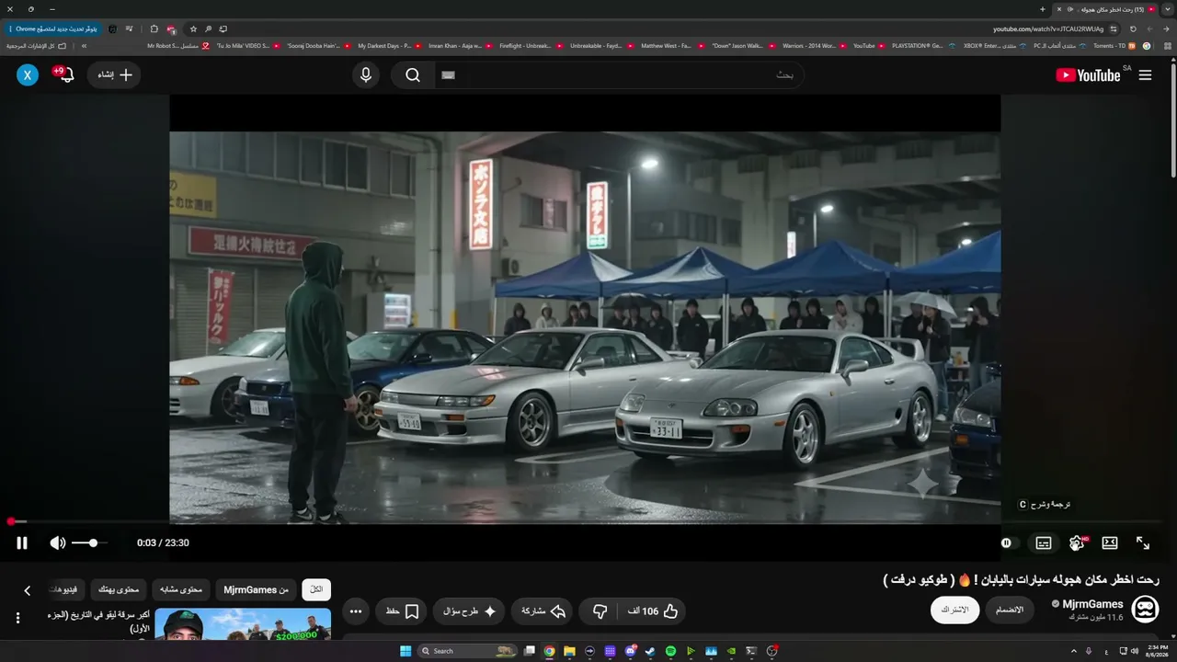Expand the bookmarks overflow chevron

click(x=84, y=45)
